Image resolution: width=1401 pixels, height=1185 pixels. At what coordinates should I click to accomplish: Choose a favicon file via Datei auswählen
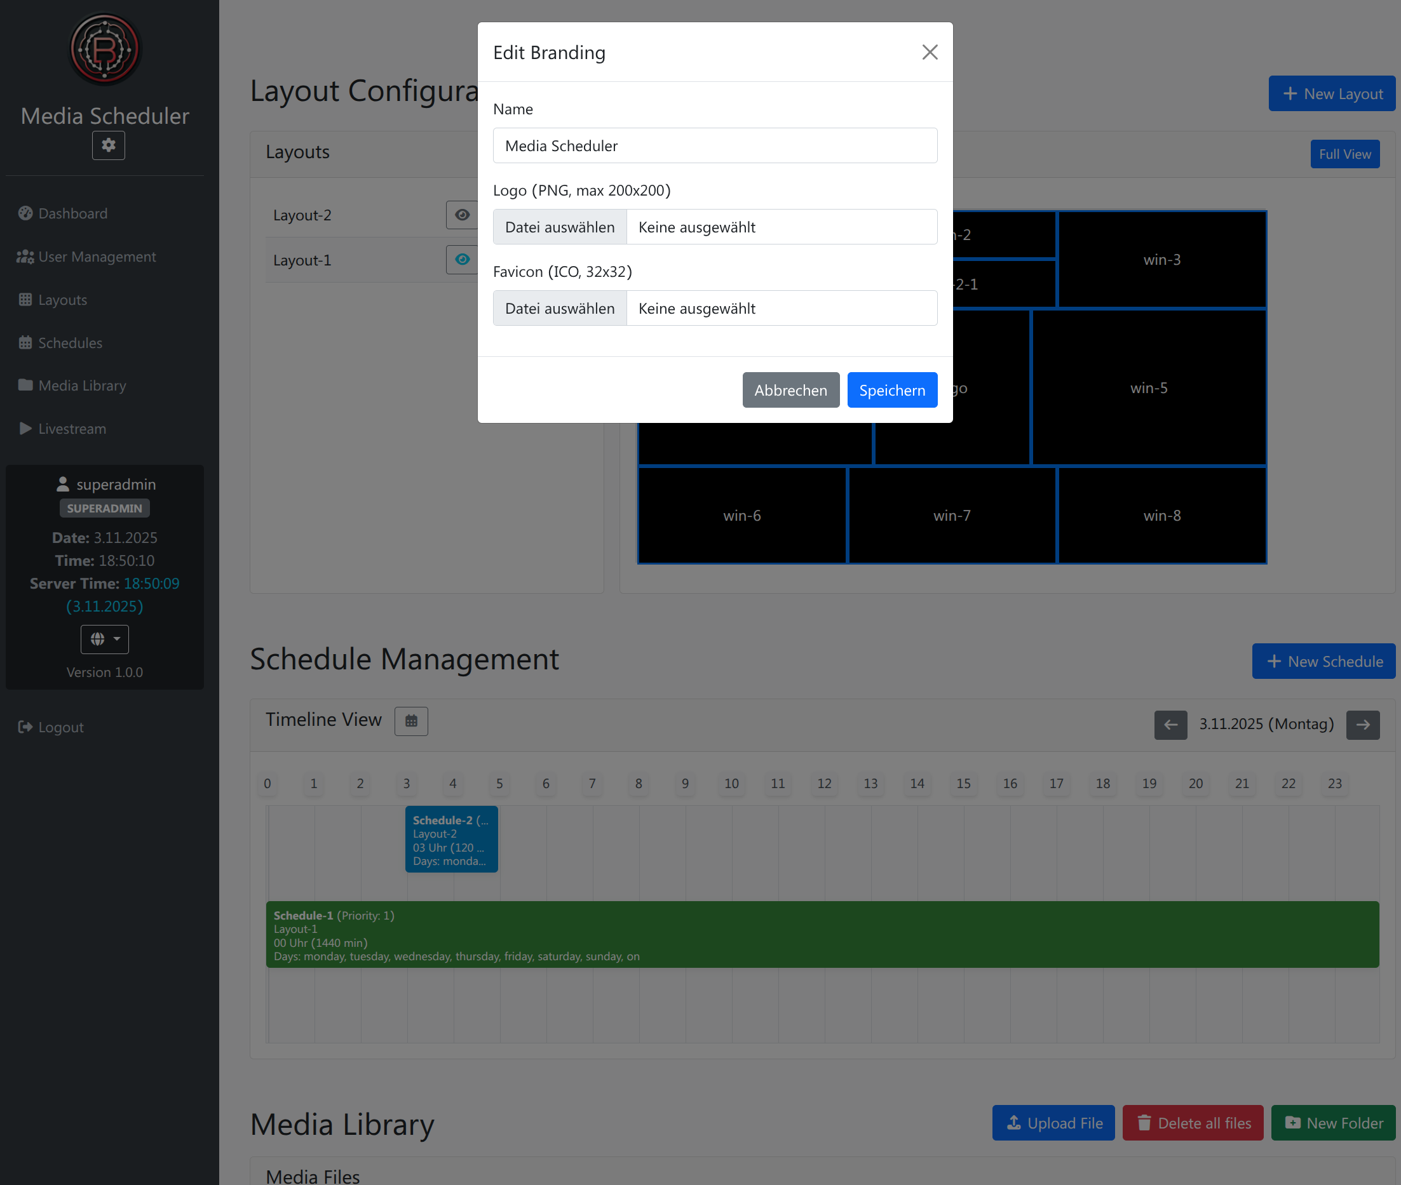click(560, 309)
